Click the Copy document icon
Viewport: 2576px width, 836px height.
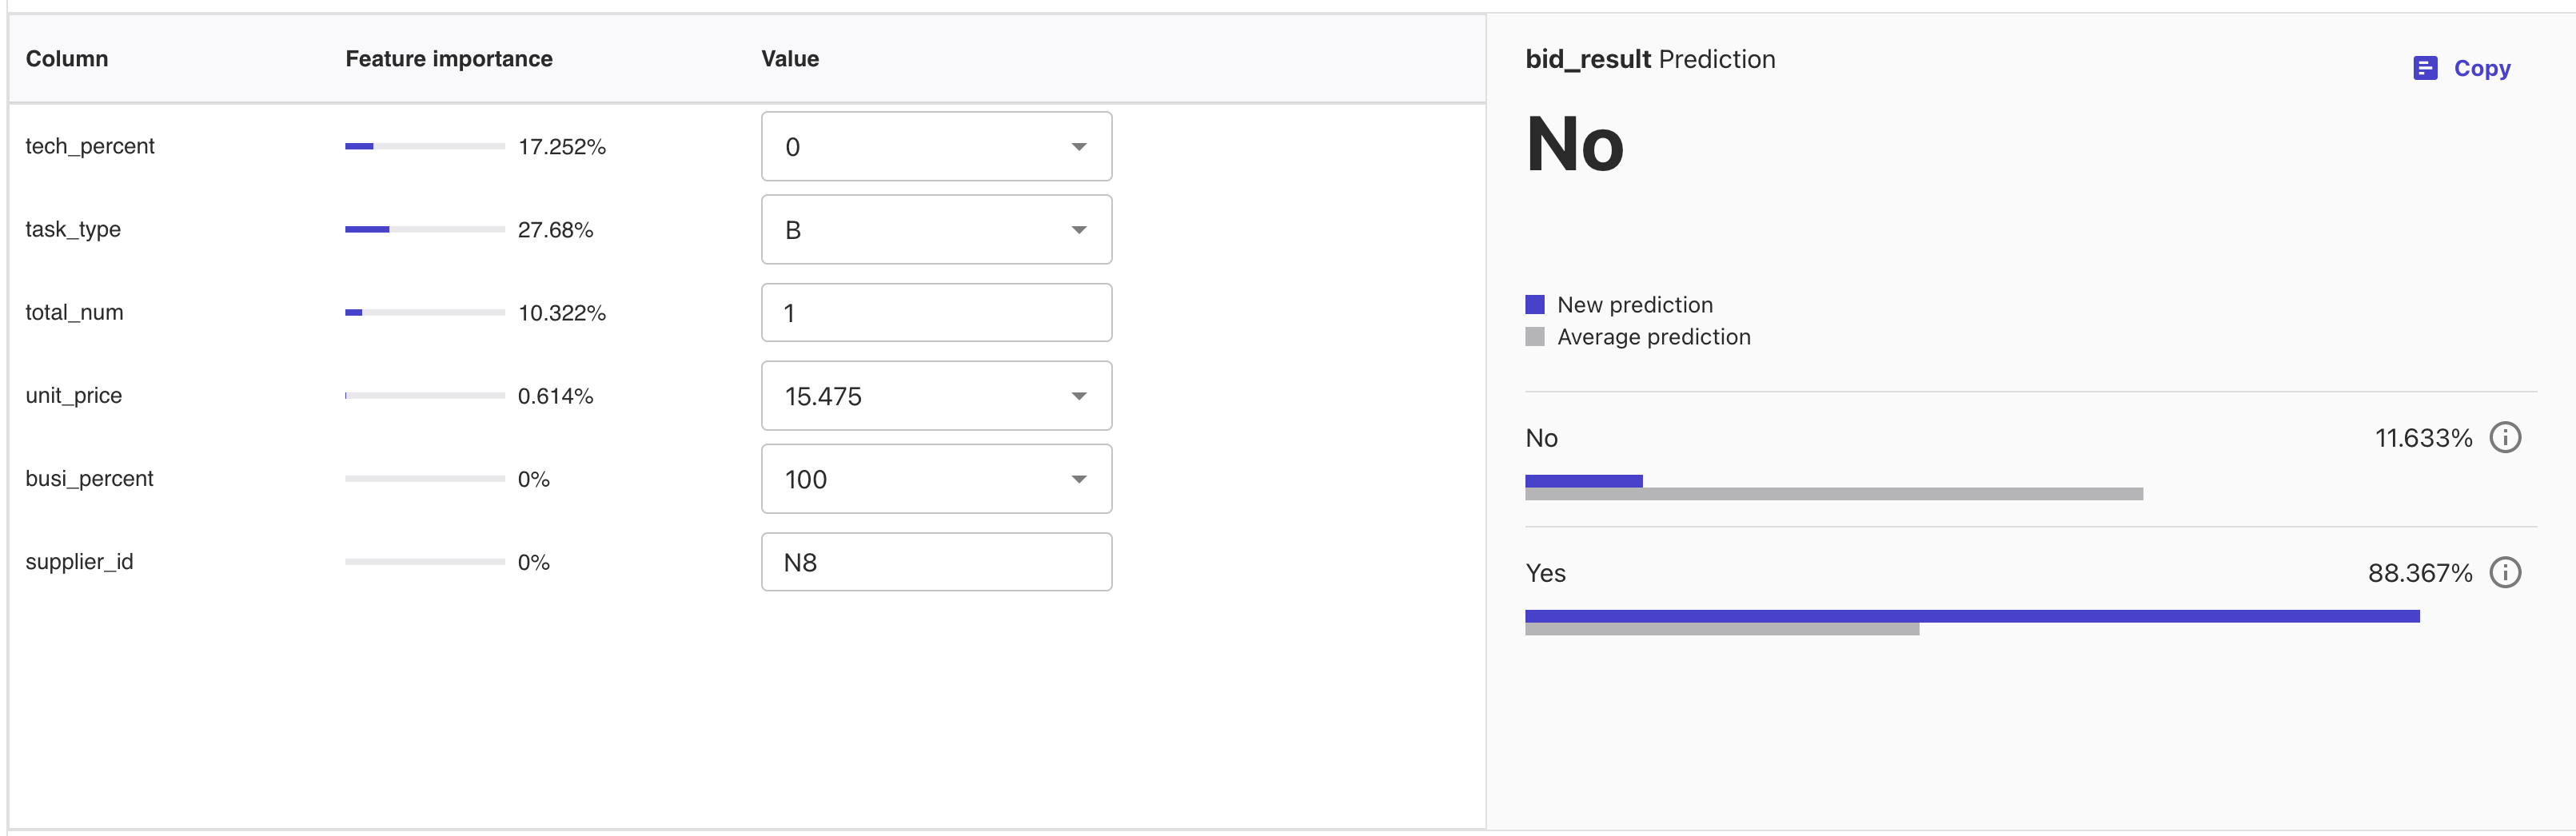(x=2424, y=68)
